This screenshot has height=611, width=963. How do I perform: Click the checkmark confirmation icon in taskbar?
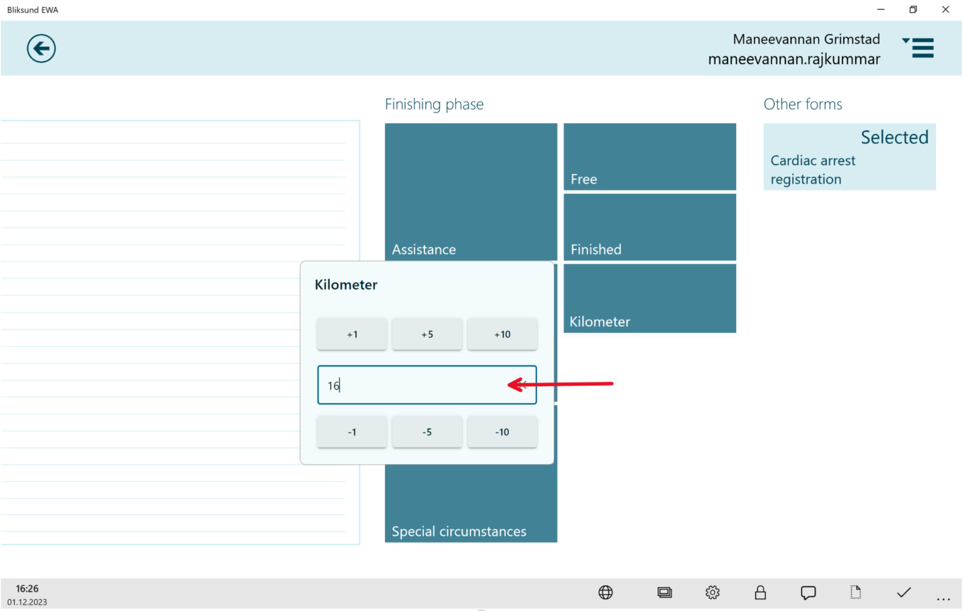point(904,591)
